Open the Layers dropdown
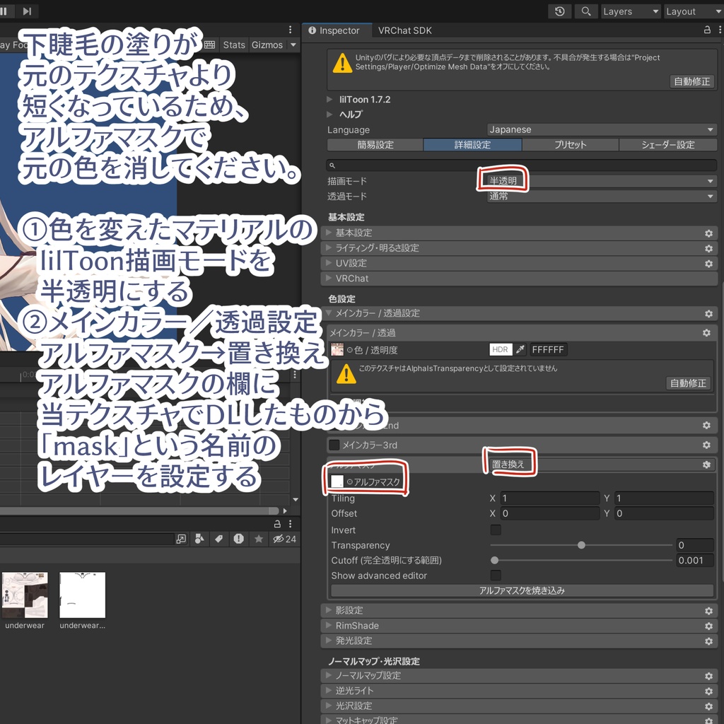Viewport: 724px width, 724px height. point(631,11)
